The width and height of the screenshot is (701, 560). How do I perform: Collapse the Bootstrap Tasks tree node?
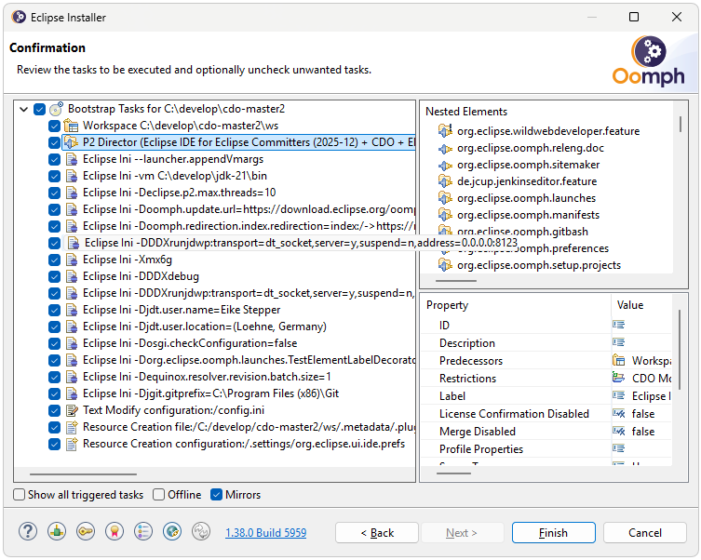click(x=23, y=109)
